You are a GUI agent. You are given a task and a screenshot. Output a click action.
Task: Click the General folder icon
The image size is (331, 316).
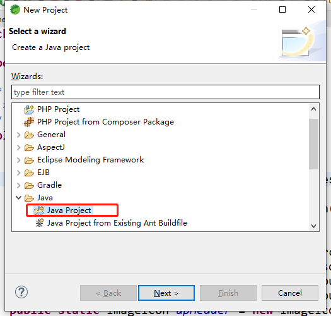29,135
